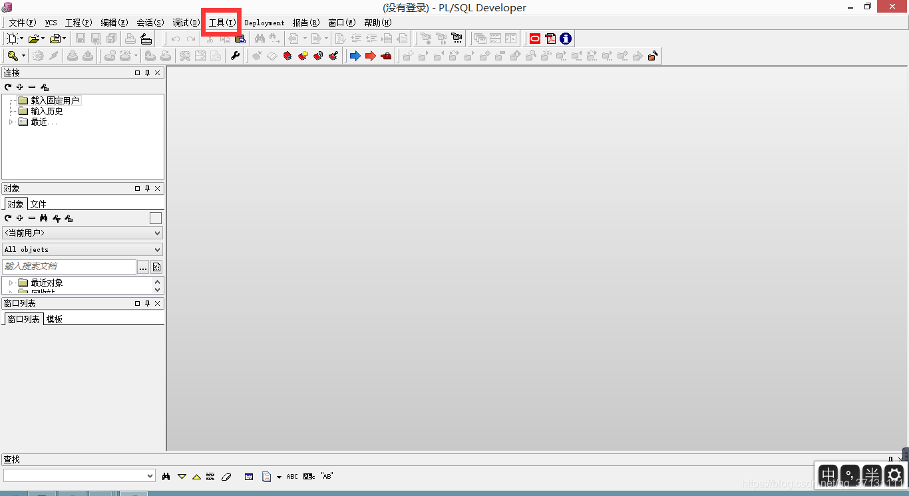Open the Deployment menu
This screenshot has width=909, height=496.
[x=264, y=23]
